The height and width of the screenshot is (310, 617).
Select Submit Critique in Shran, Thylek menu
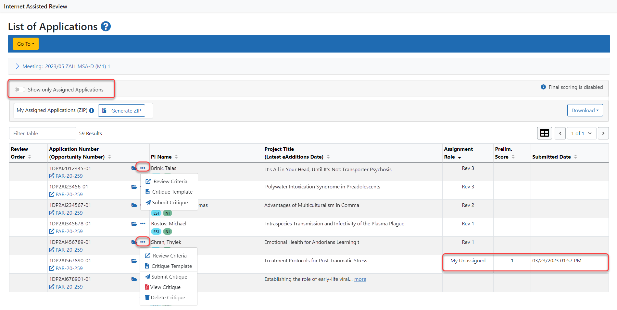point(166,277)
